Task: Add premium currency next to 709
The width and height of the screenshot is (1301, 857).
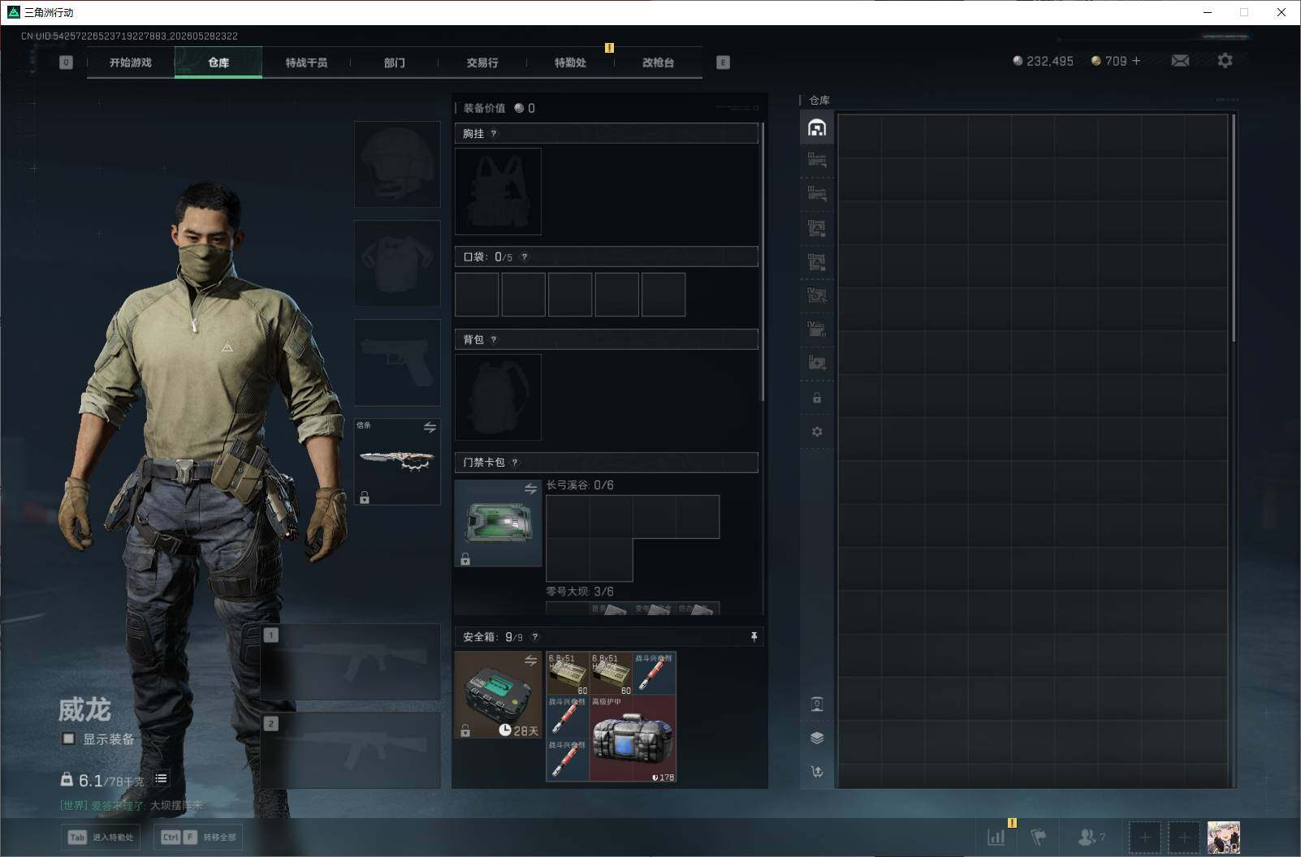Action: pyautogui.click(x=1136, y=61)
